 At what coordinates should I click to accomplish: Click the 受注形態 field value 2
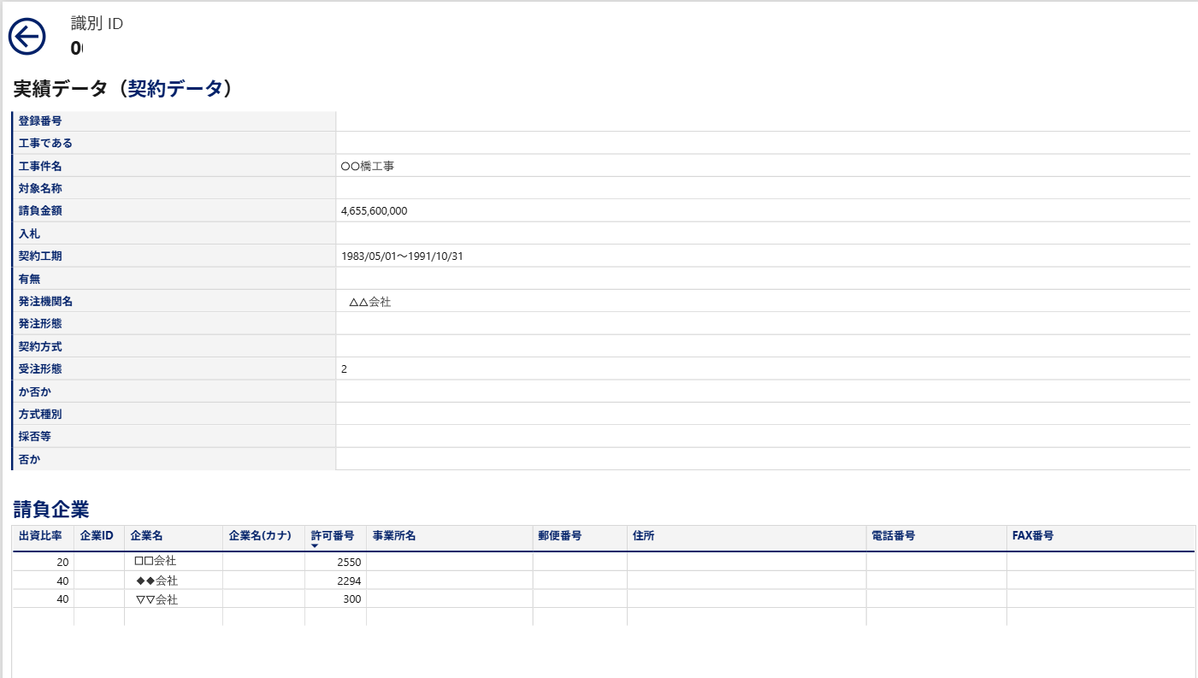click(344, 369)
